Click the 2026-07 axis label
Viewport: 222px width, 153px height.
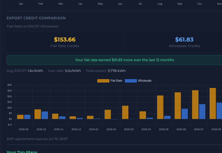click(x=199, y=129)
